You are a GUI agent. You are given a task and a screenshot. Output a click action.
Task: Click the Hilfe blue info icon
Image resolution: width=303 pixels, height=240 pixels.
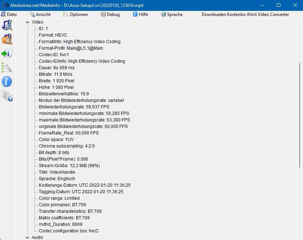[135, 14]
